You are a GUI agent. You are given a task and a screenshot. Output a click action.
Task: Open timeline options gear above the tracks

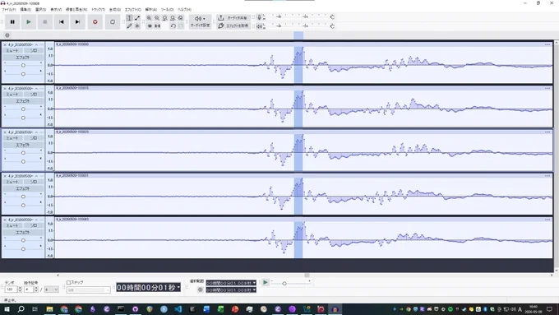tap(7, 35)
